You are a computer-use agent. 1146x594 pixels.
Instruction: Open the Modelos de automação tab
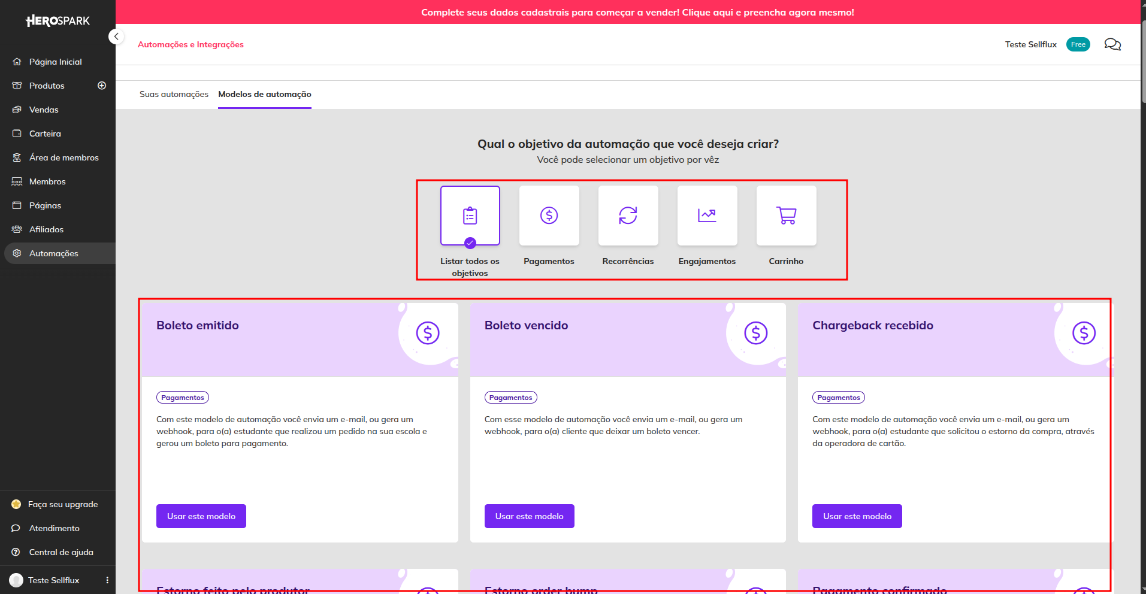tap(265, 94)
